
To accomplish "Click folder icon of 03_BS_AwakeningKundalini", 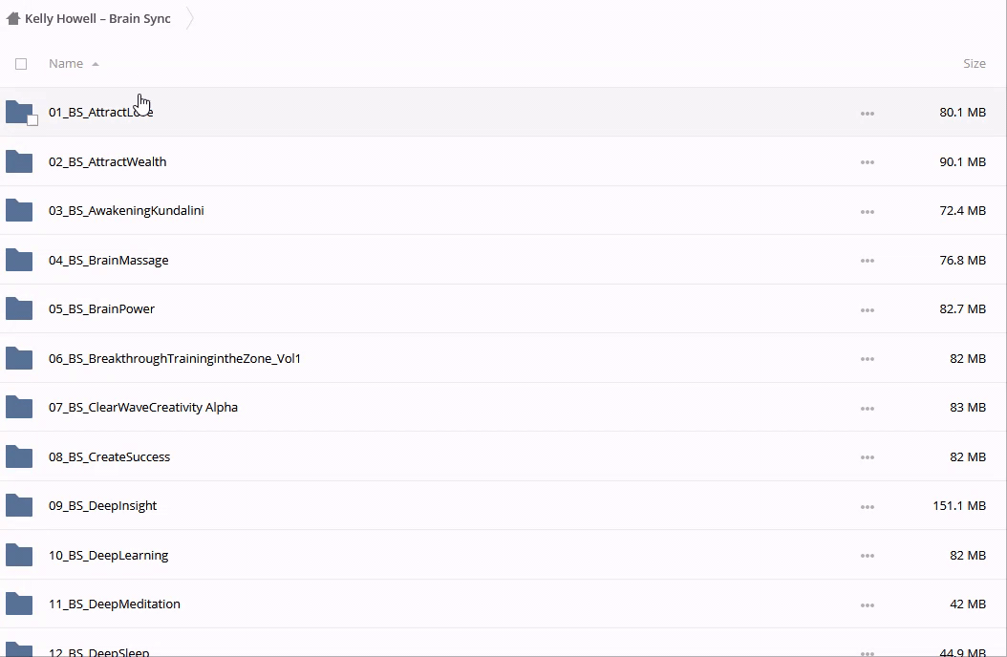I will point(19,210).
